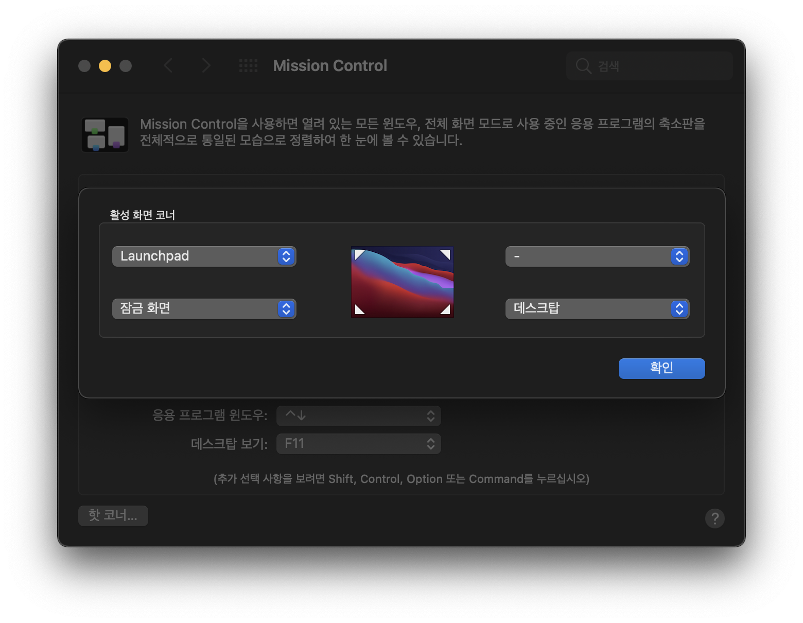This screenshot has width=803, height=623.
Task: Open the bottom-right 데스크탑 corner dropdown
Action: 597,309
